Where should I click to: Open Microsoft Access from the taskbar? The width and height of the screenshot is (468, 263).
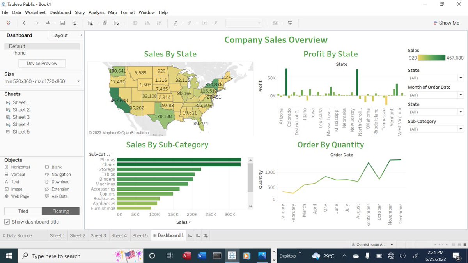tap(187, 256)
